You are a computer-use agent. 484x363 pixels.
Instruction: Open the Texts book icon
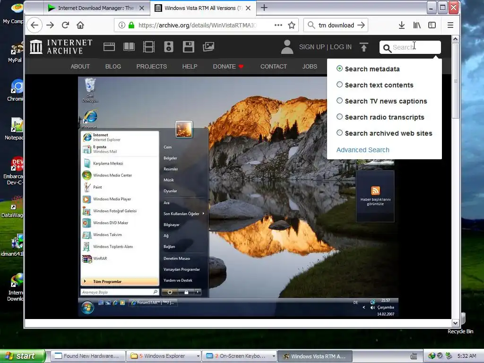[129, 47]
